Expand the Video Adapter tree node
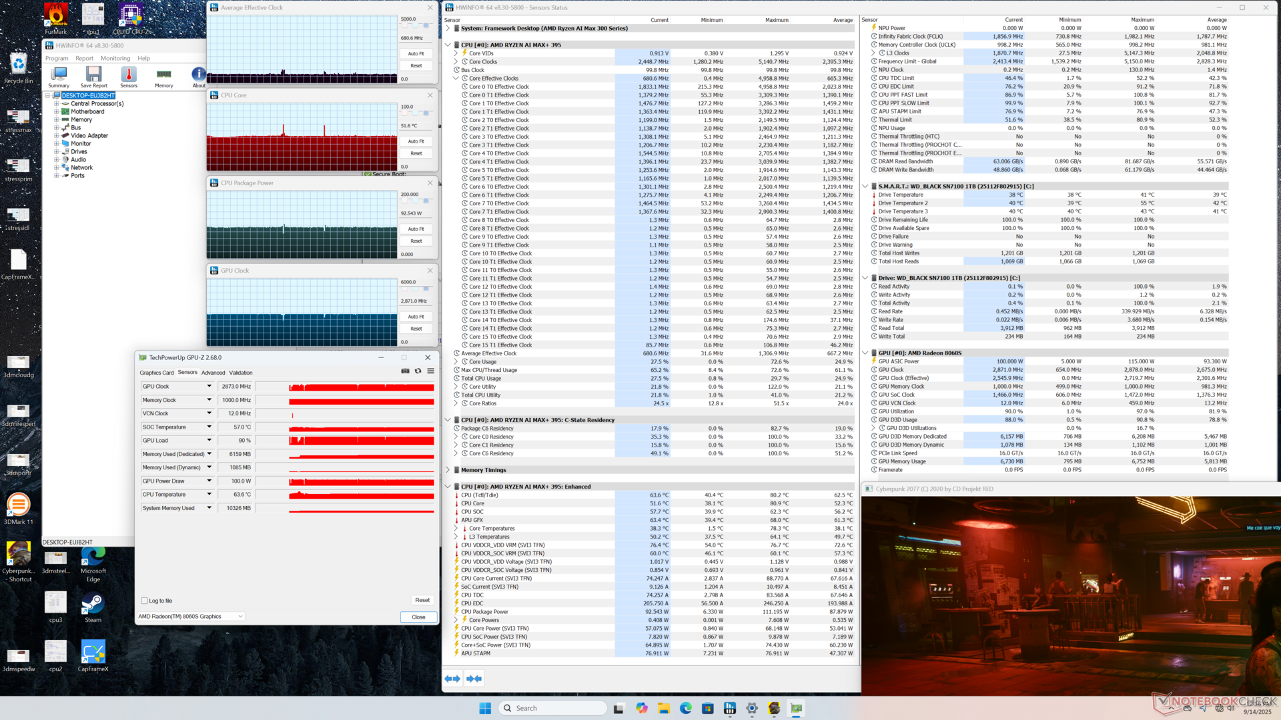1281x720 pixels. (x=57, y=136)
